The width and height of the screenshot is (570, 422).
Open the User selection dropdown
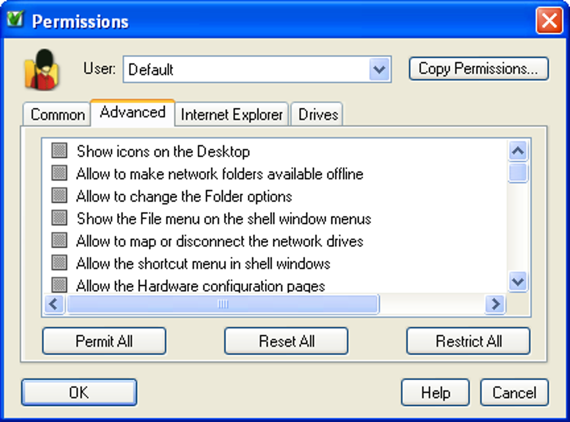[x=380, y=69]
